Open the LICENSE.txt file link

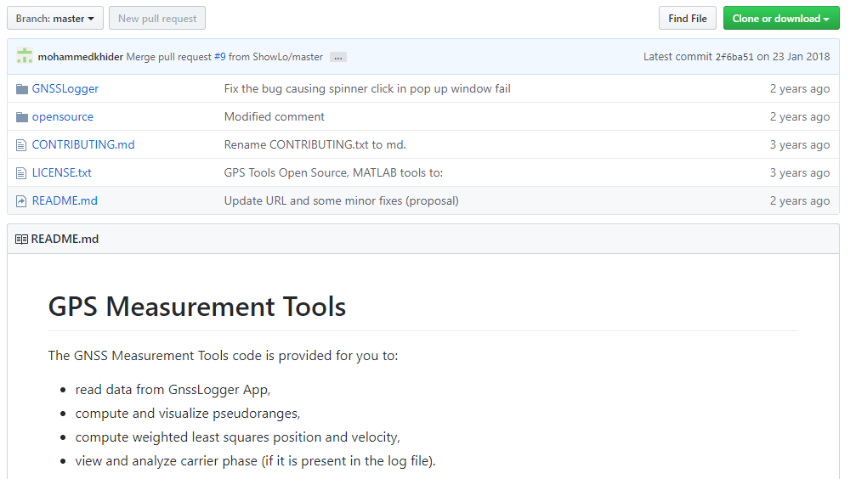click(x=62, y=173)
